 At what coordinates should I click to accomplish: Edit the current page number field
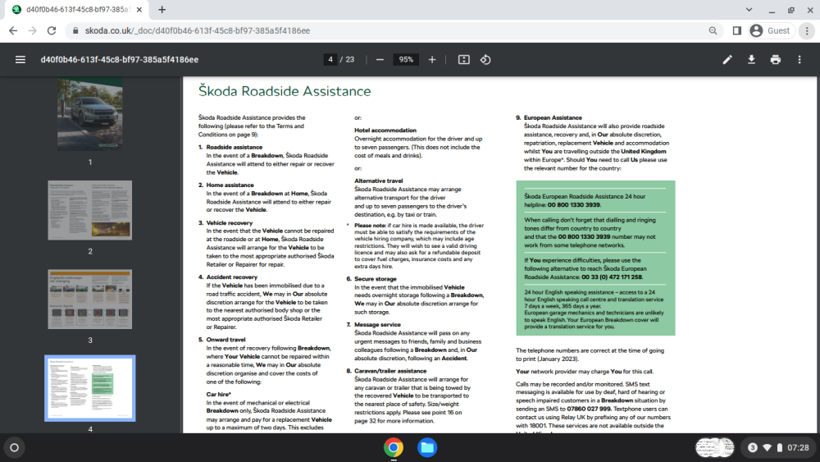pos(330,60)
